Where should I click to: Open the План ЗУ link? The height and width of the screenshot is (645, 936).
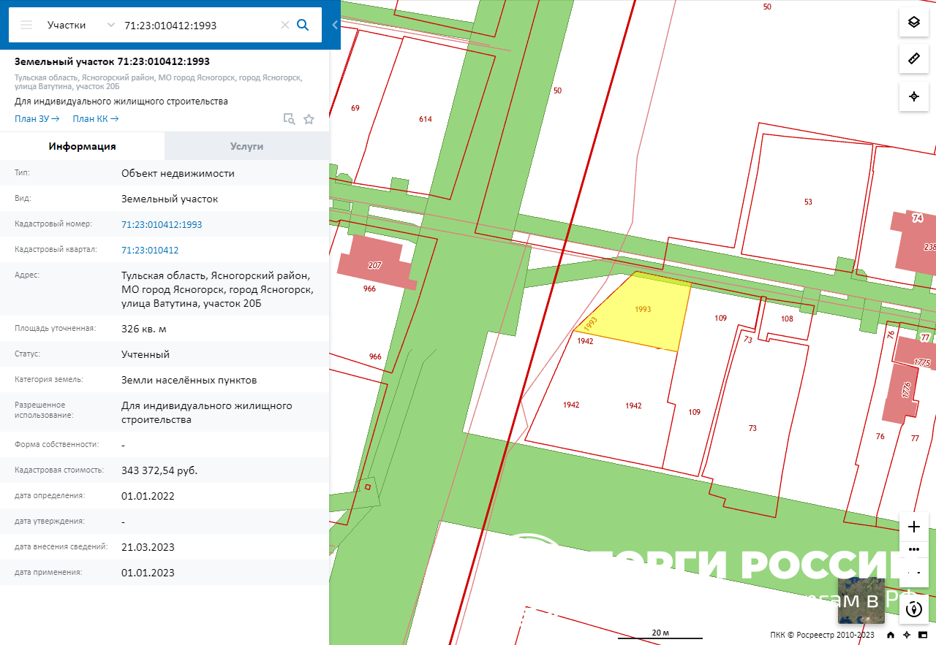tap(37, 119)
